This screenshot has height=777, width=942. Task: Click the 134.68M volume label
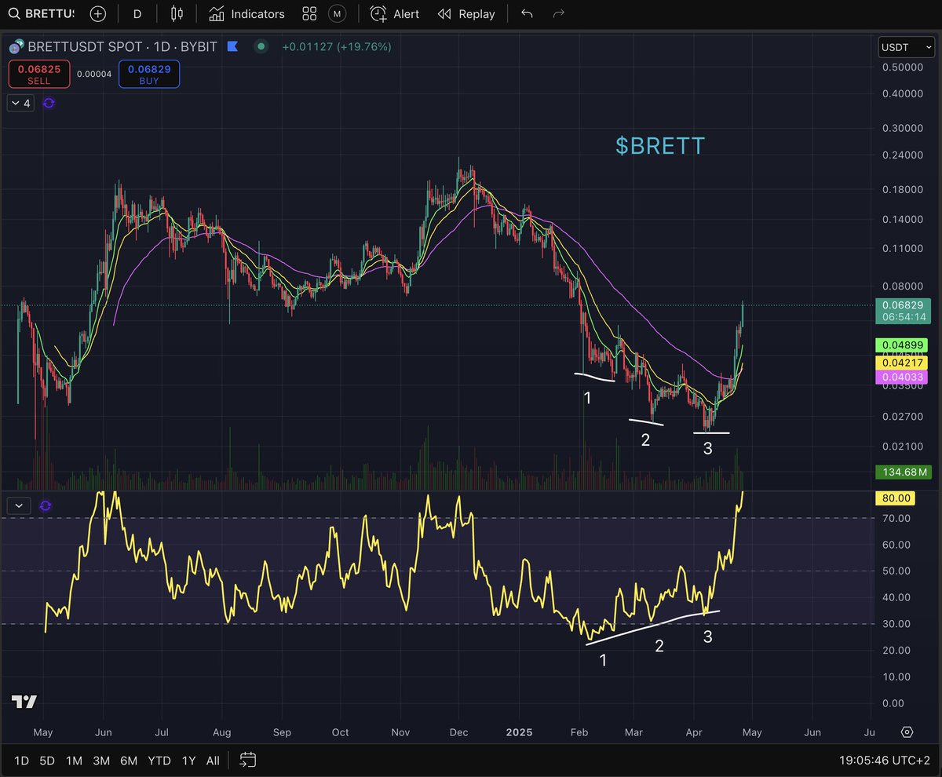[x=903, y=472]
